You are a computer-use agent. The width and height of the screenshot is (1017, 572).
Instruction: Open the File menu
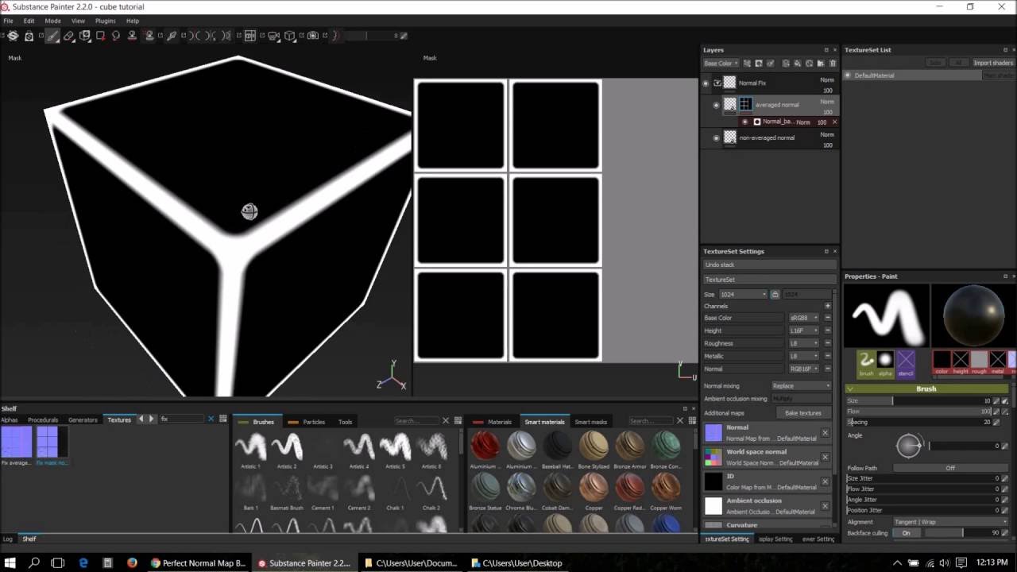pos(8,21)
